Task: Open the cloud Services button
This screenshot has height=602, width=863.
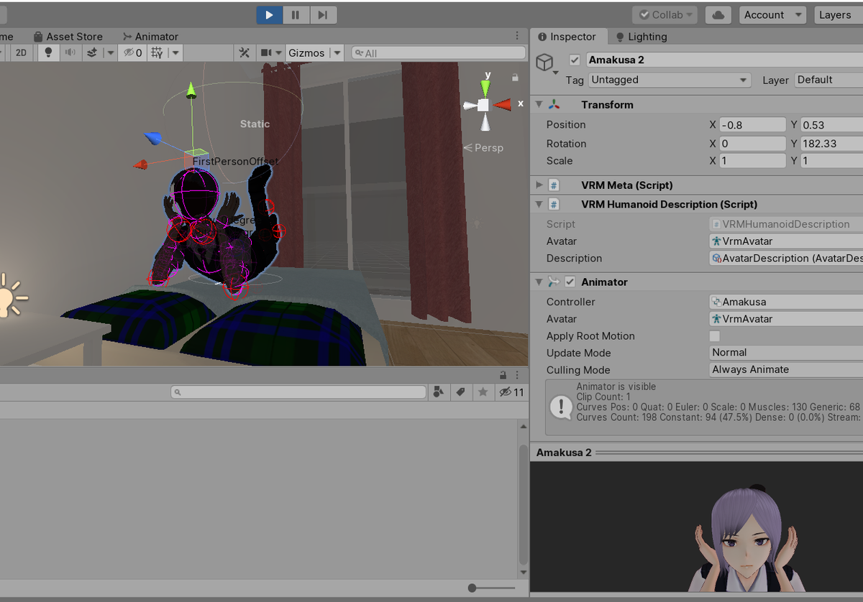Action: (x=718, y=14)
